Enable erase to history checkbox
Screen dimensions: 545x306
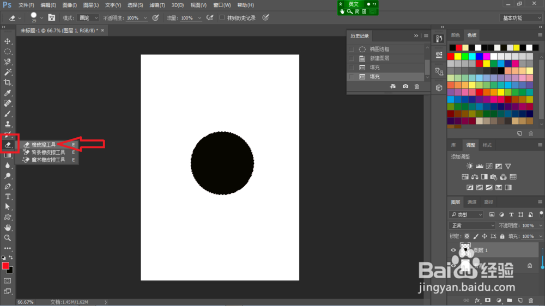(x=222, y=18)
